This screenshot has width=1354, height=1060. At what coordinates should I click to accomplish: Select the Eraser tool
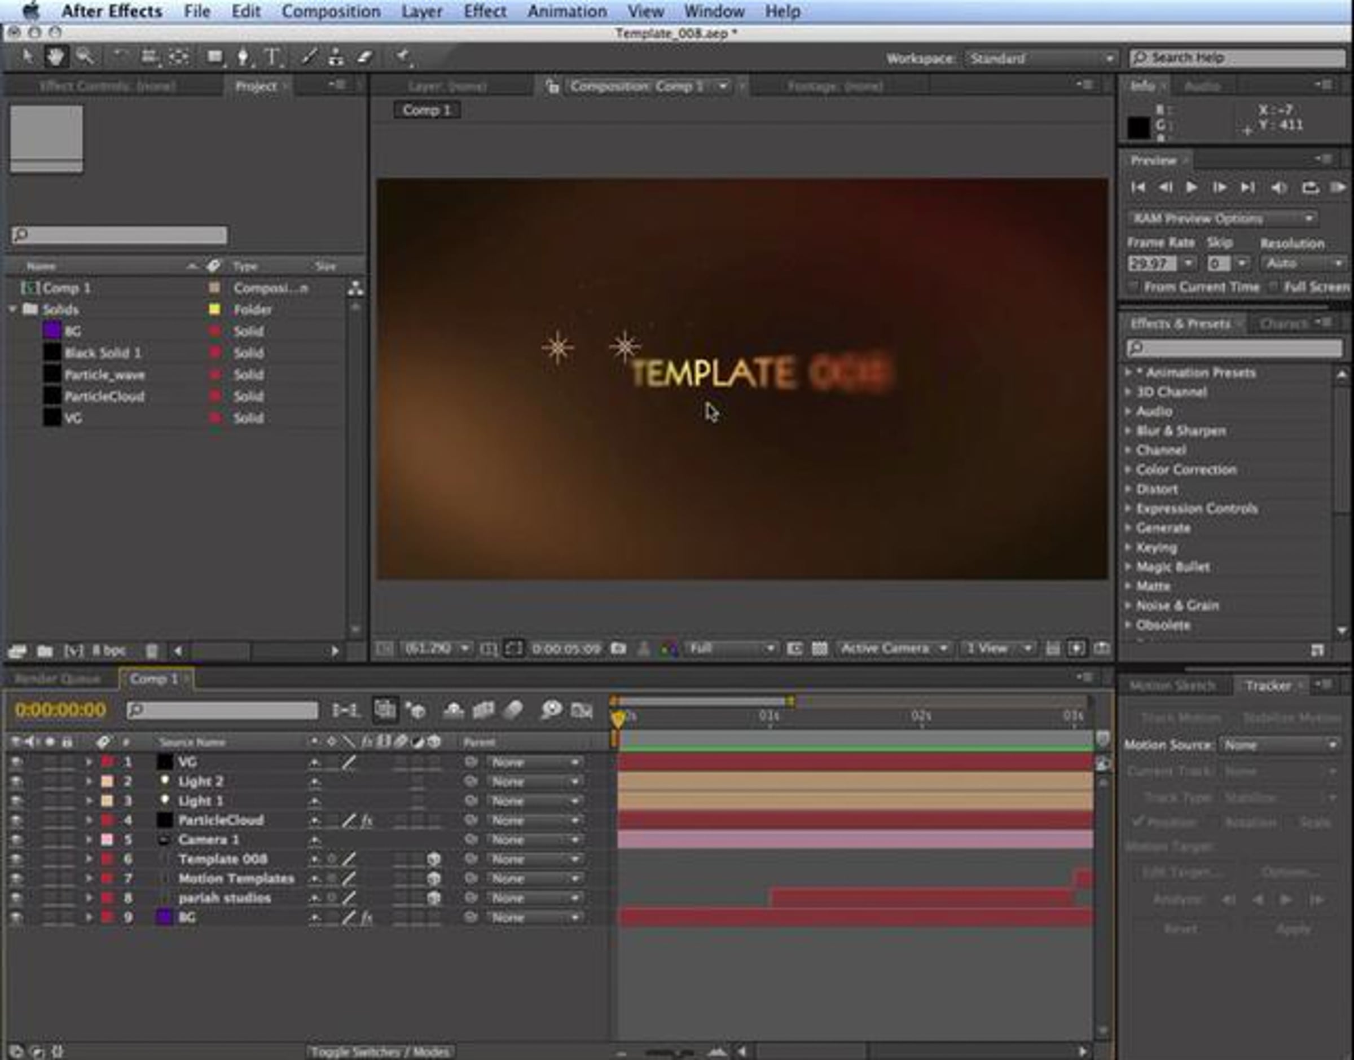point(365,58)
